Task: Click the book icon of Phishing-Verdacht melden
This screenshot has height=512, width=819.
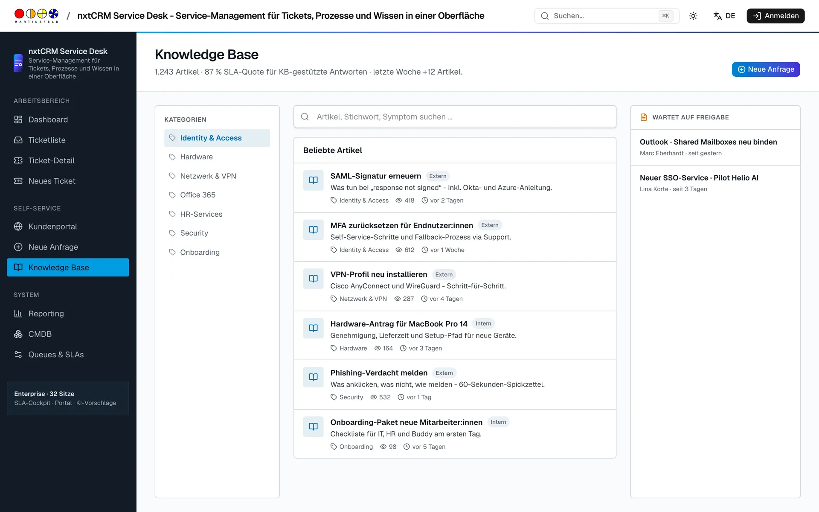Action: pos(314,377)
